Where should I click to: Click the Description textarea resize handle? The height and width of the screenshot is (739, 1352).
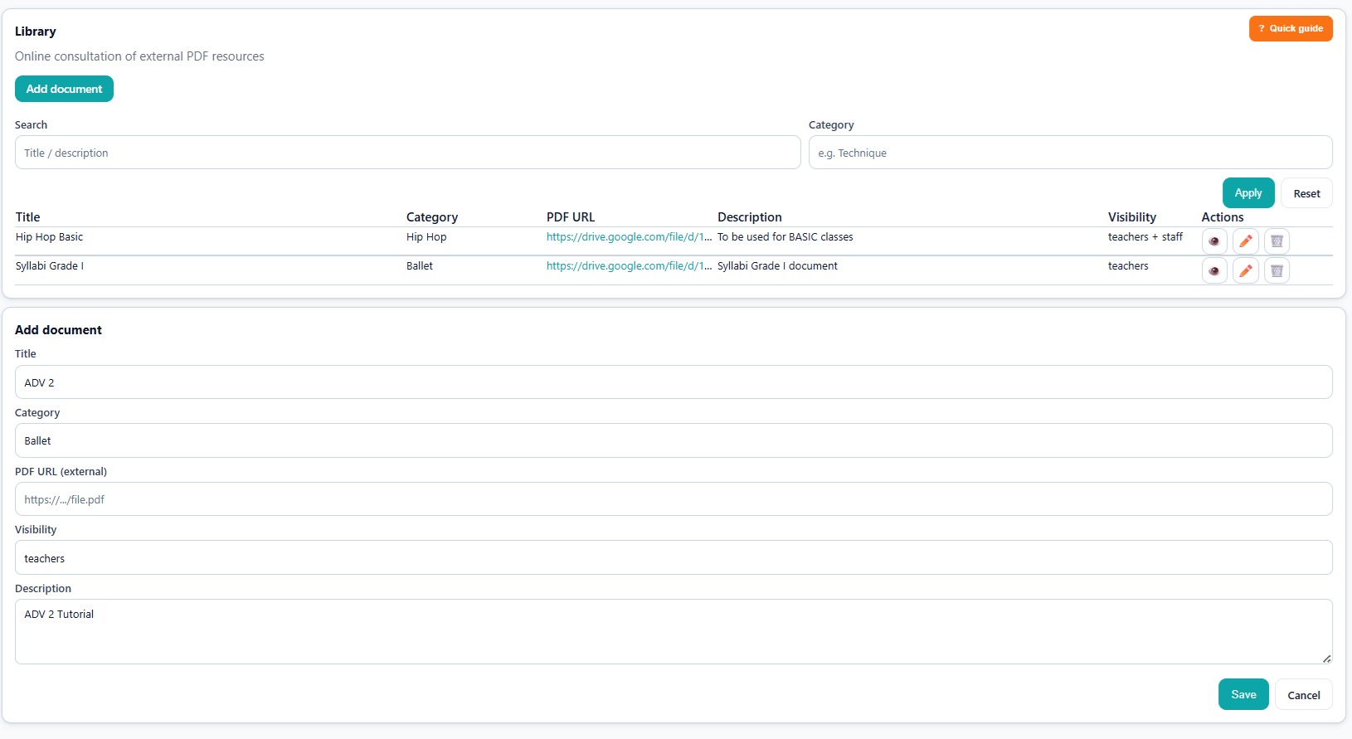click(x=1326, y=659)
